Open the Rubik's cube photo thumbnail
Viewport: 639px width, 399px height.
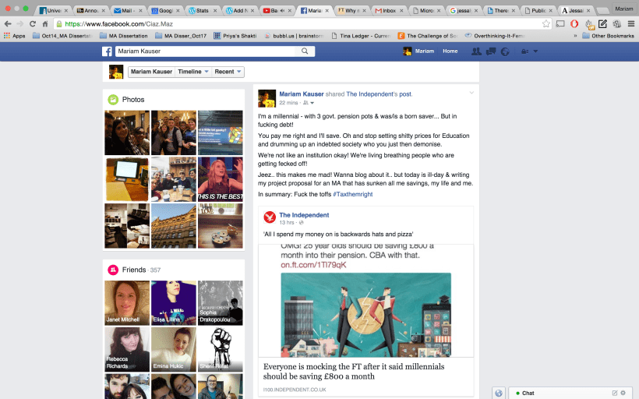coord(220,132)
